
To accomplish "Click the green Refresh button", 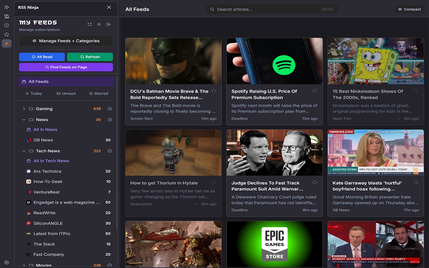I will pyautogui.click(x=90, y=57).
